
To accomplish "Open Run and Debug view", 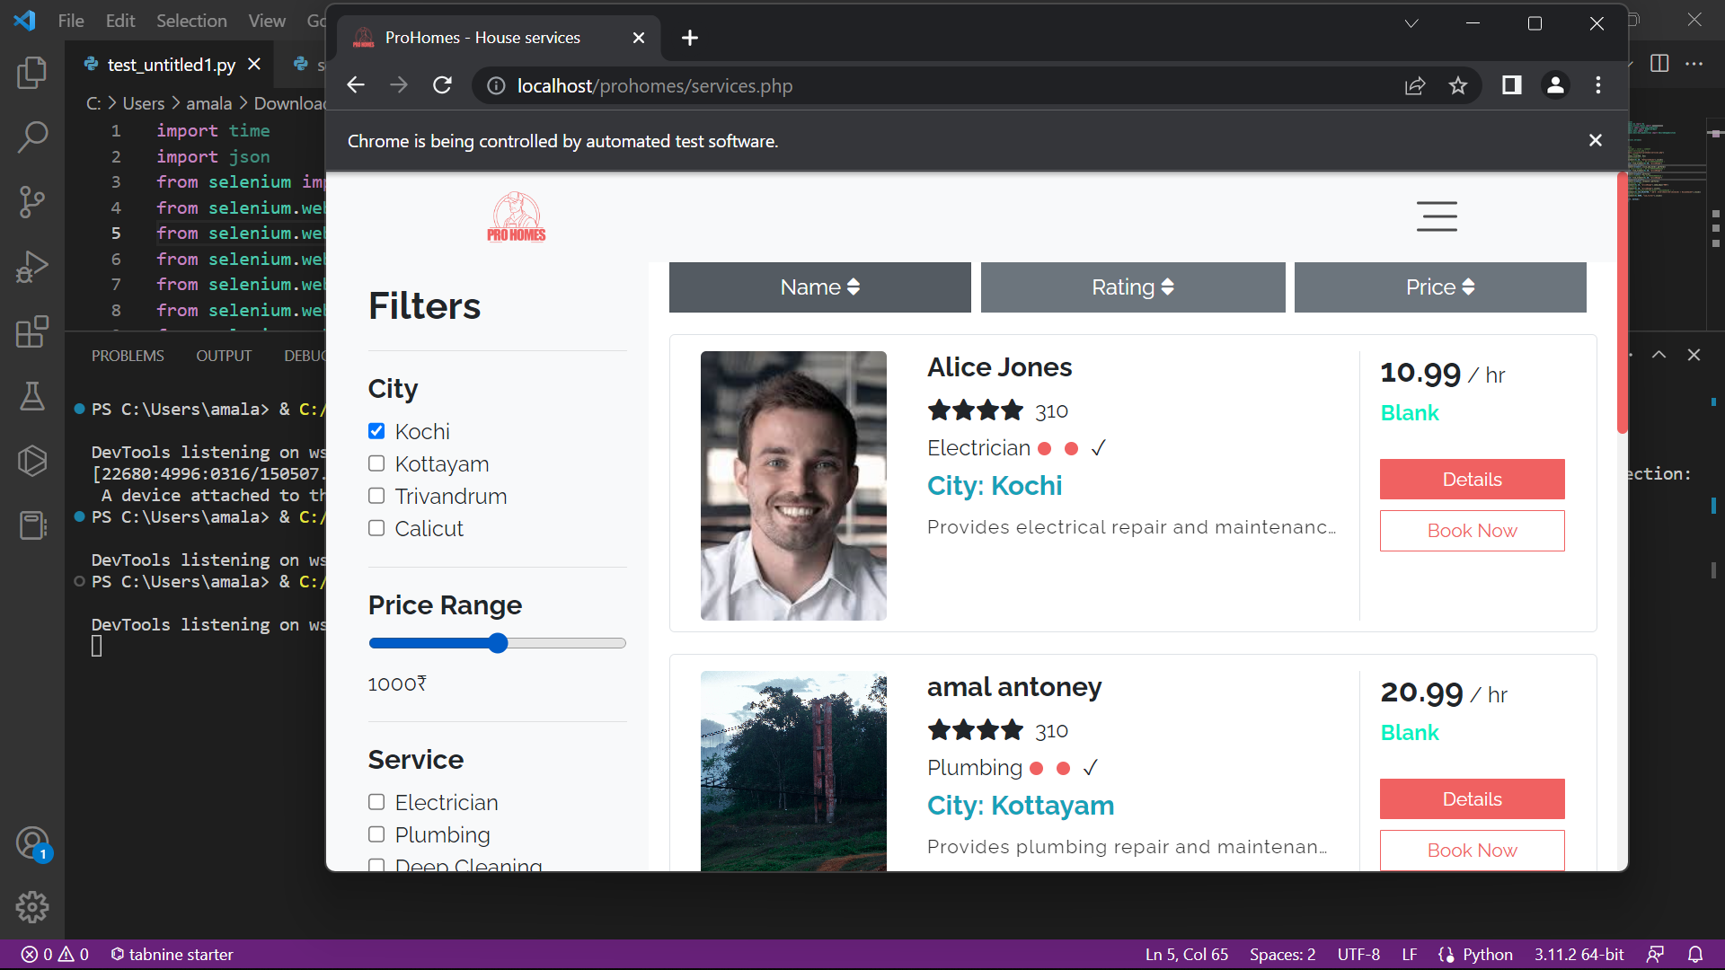I will pyautogui.click(x=32, y=267).
